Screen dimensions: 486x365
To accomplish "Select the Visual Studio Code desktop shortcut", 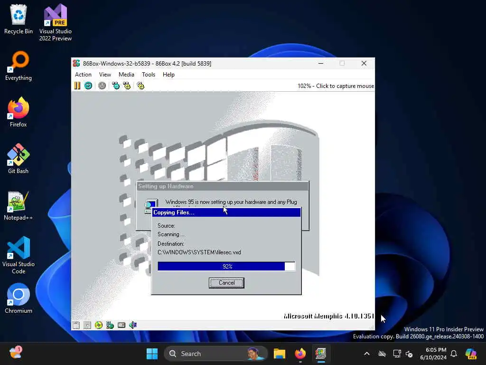I will tap(19, 255).
